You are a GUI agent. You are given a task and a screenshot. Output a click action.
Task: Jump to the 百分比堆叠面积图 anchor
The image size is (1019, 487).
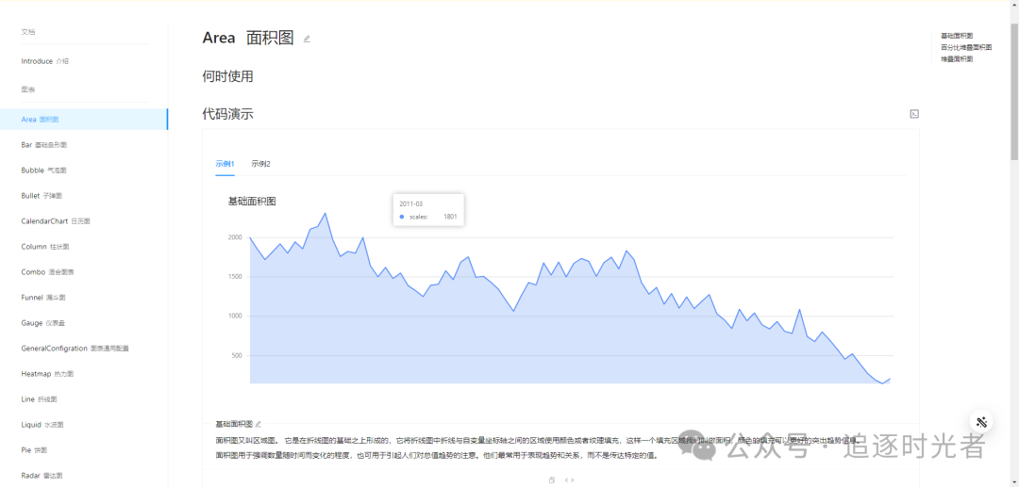click(966, 47)
